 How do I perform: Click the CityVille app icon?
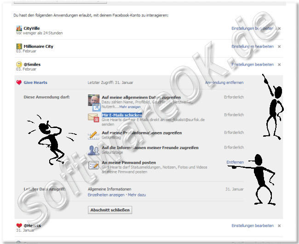point(19,28)
